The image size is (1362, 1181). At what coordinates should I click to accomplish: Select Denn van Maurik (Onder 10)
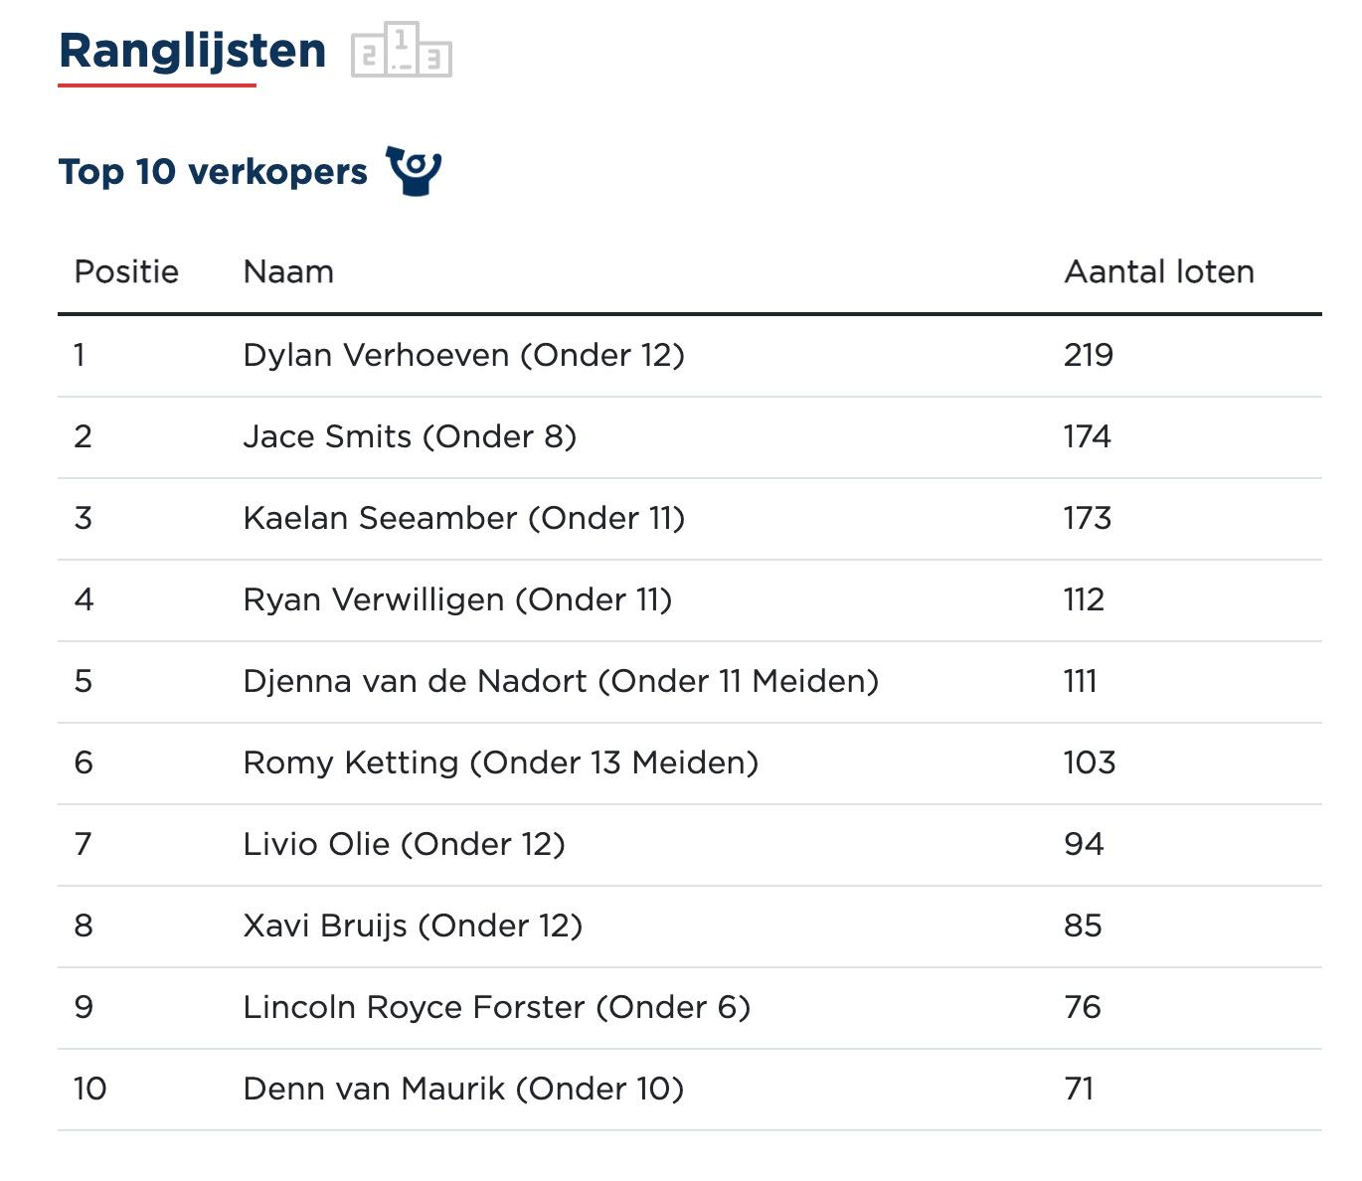pos(463,1090)
